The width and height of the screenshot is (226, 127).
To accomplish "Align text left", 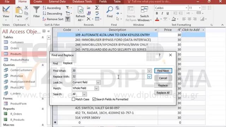I will (184, 19).
